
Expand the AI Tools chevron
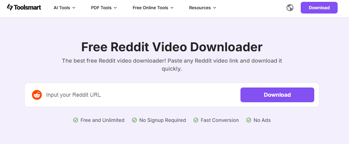pyautogui.click(x=74, y=8)
